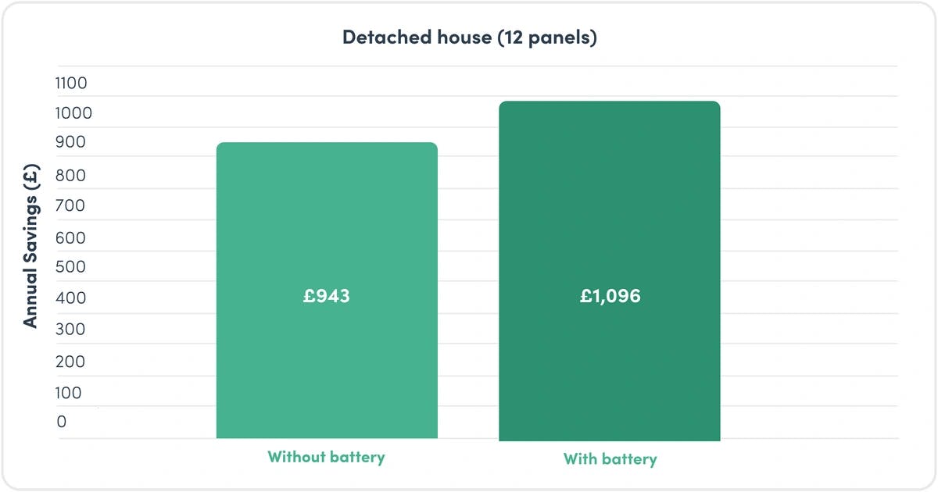Click the 300 y-axis tick label
This screenshot has width=938, height=492.
70,330
